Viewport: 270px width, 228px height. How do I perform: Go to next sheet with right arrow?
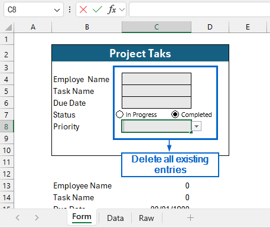(x=37, y=217)
